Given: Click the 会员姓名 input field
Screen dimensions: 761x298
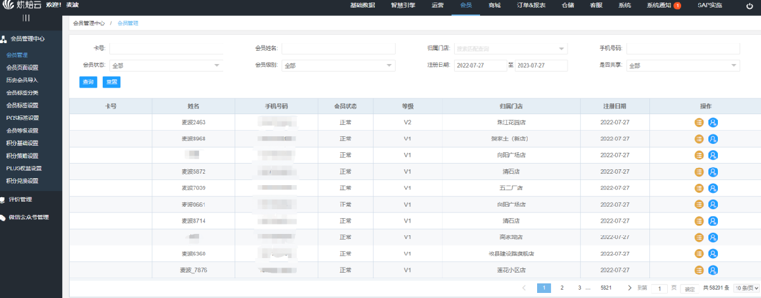Looking at the screenshot, I should 338,49.
